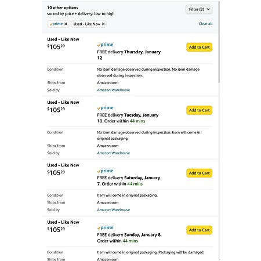
Task: Remove the Used - Like New filter
Action: coord(103,24)
